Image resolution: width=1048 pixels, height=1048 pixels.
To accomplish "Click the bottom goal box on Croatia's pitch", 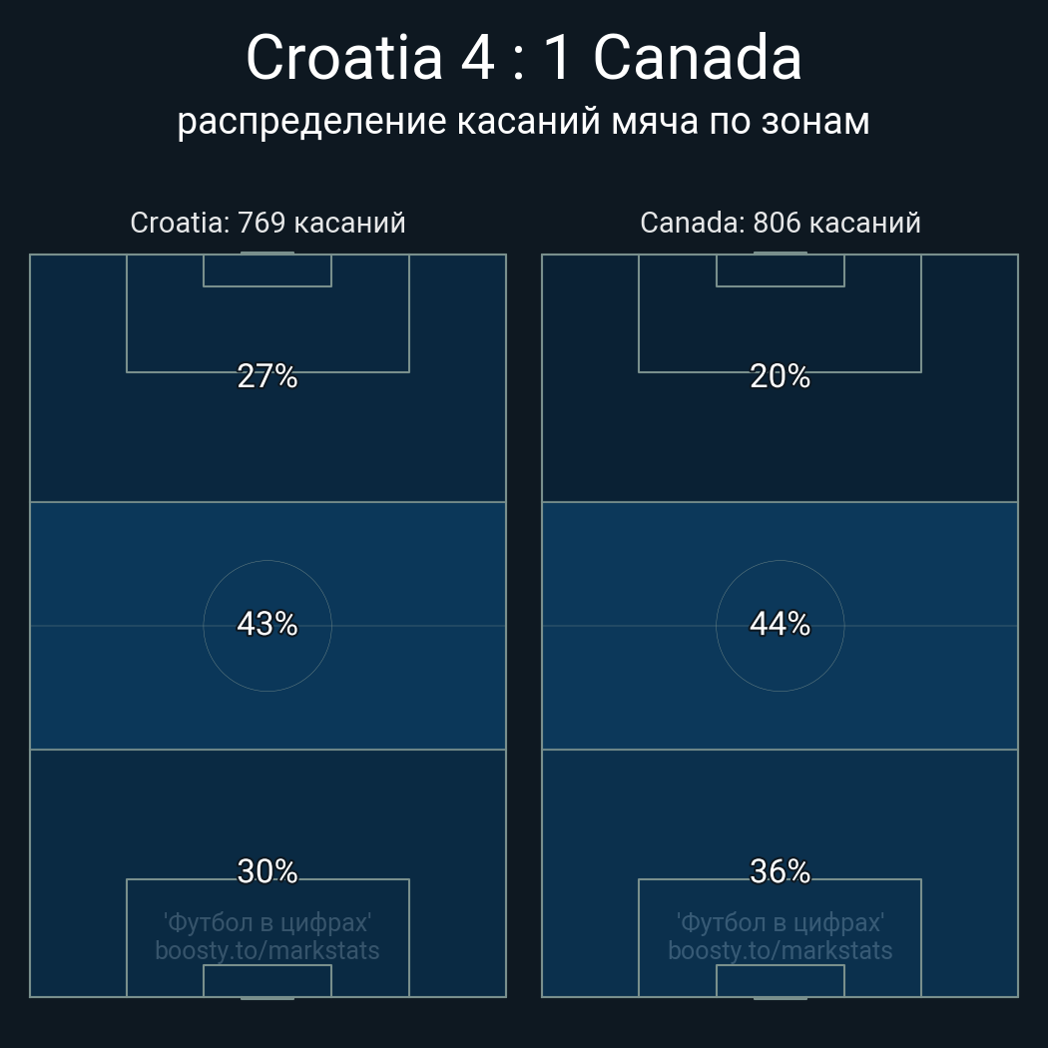I will pos(267,980).
